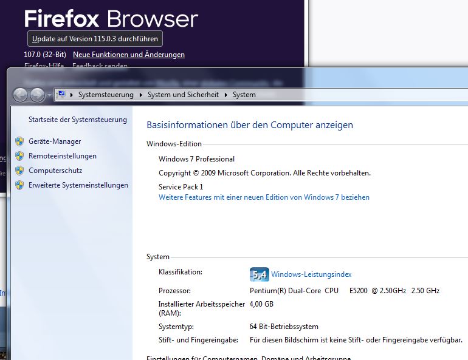Expand the arrow after Systemsteuerung breadcrumb

click(x=141, y=95)
